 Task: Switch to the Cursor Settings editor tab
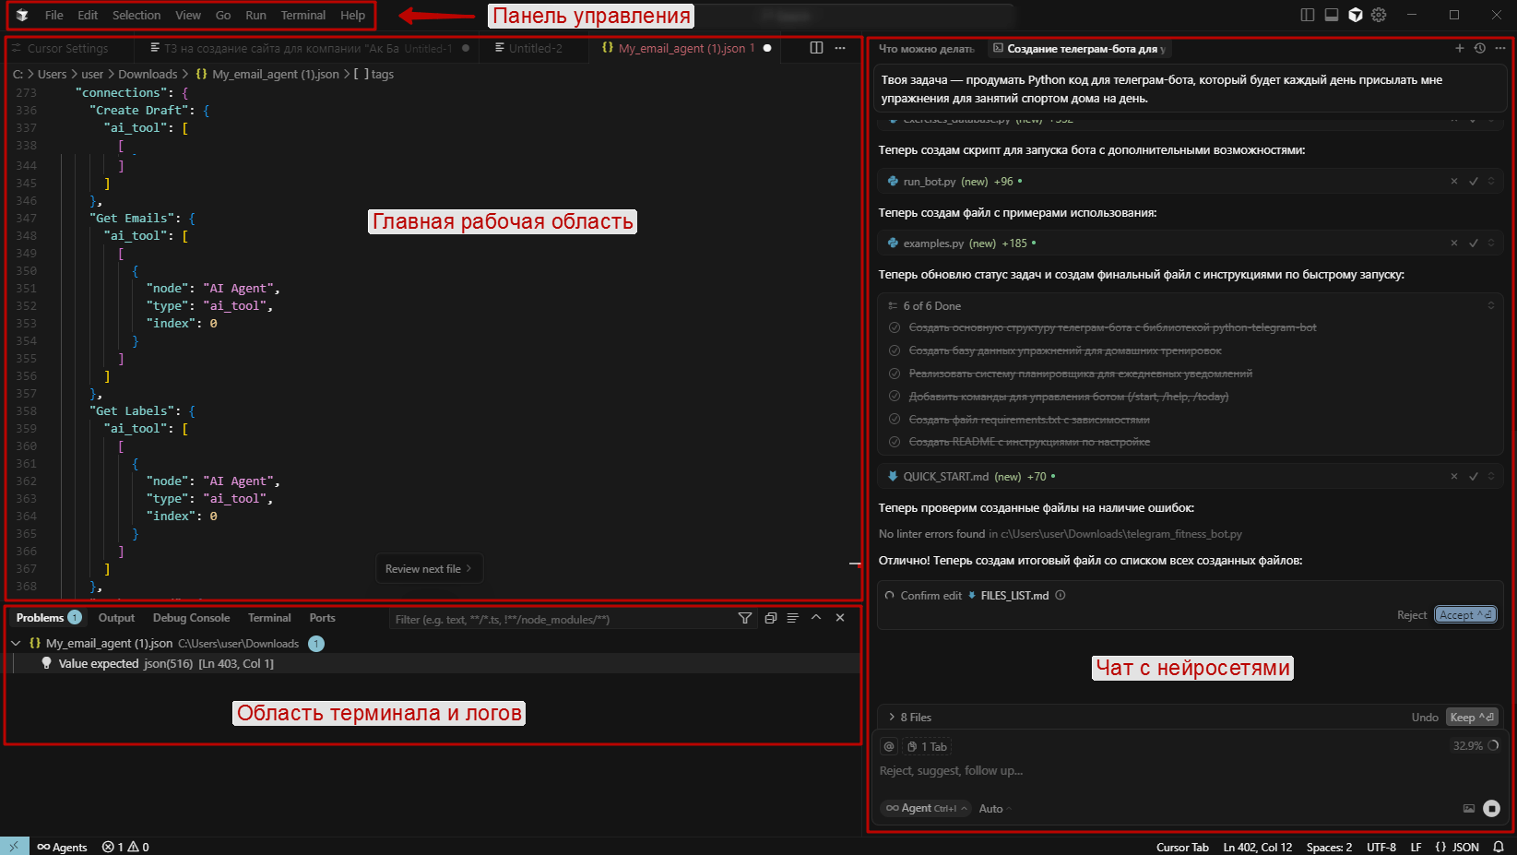coord(67,48)
